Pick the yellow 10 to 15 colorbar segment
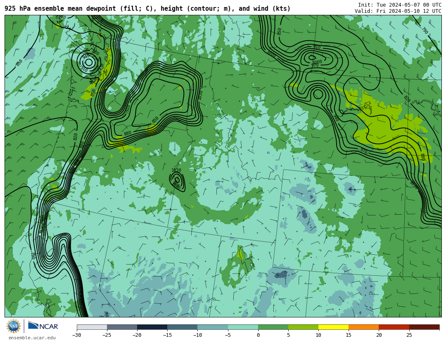Screen dimensions: 446x343 [x=333, y=327]
